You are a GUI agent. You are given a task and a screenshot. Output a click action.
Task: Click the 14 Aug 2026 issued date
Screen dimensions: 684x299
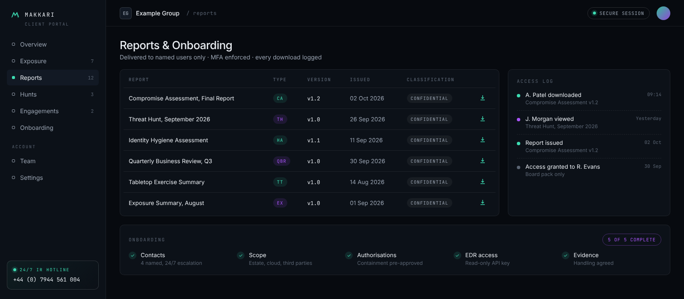click(367, 182)
